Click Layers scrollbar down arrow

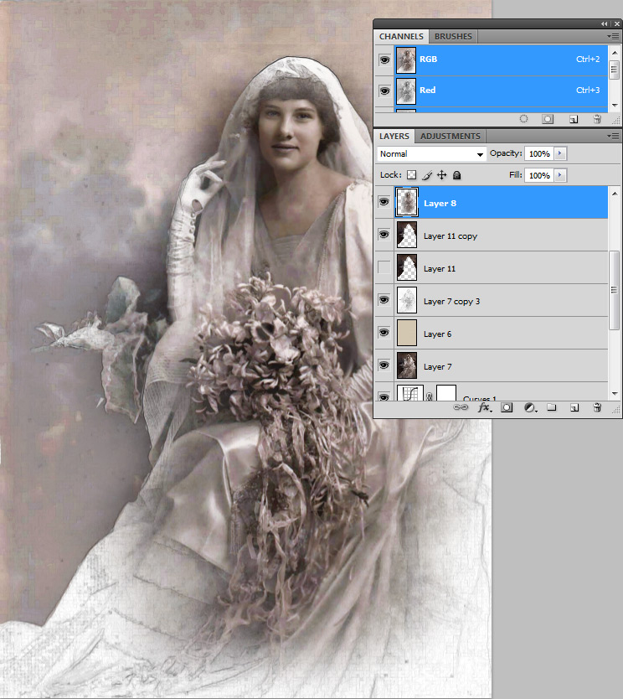[x=615, y=394]
